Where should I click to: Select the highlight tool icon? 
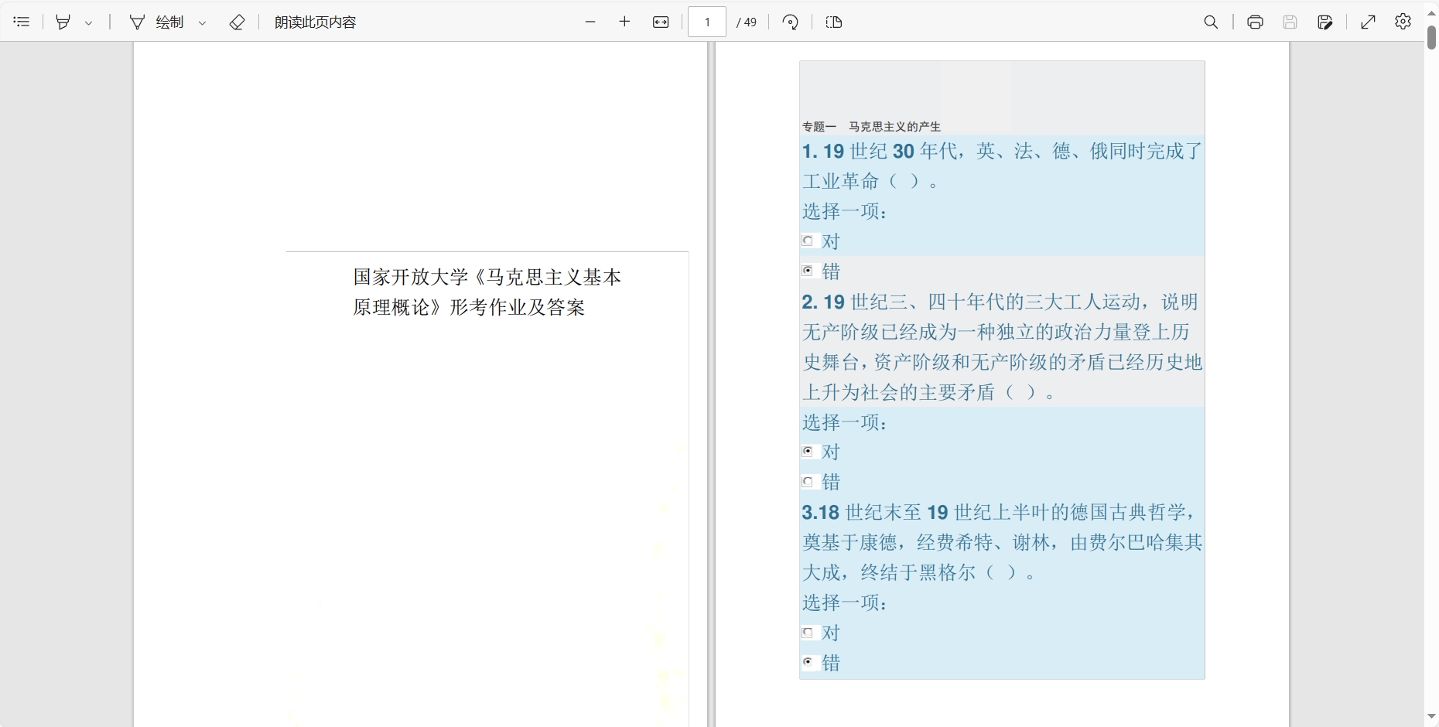pos(63,22)
